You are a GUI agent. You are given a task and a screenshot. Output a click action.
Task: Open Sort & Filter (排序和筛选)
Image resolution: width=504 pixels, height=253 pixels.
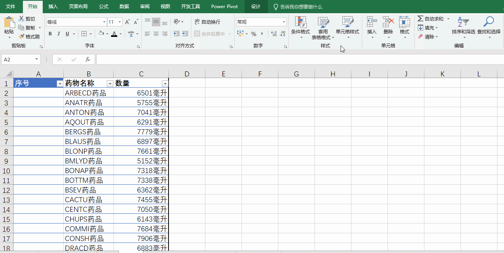(464, 28)
